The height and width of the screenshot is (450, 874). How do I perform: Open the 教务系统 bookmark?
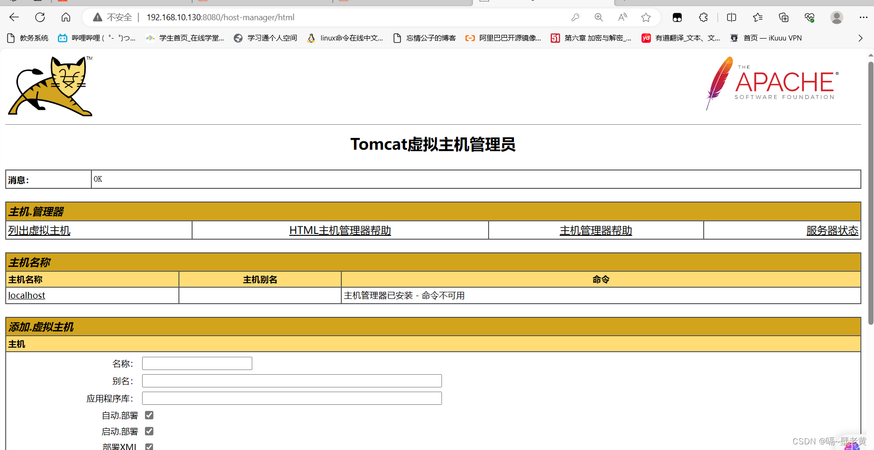point(28,38)
